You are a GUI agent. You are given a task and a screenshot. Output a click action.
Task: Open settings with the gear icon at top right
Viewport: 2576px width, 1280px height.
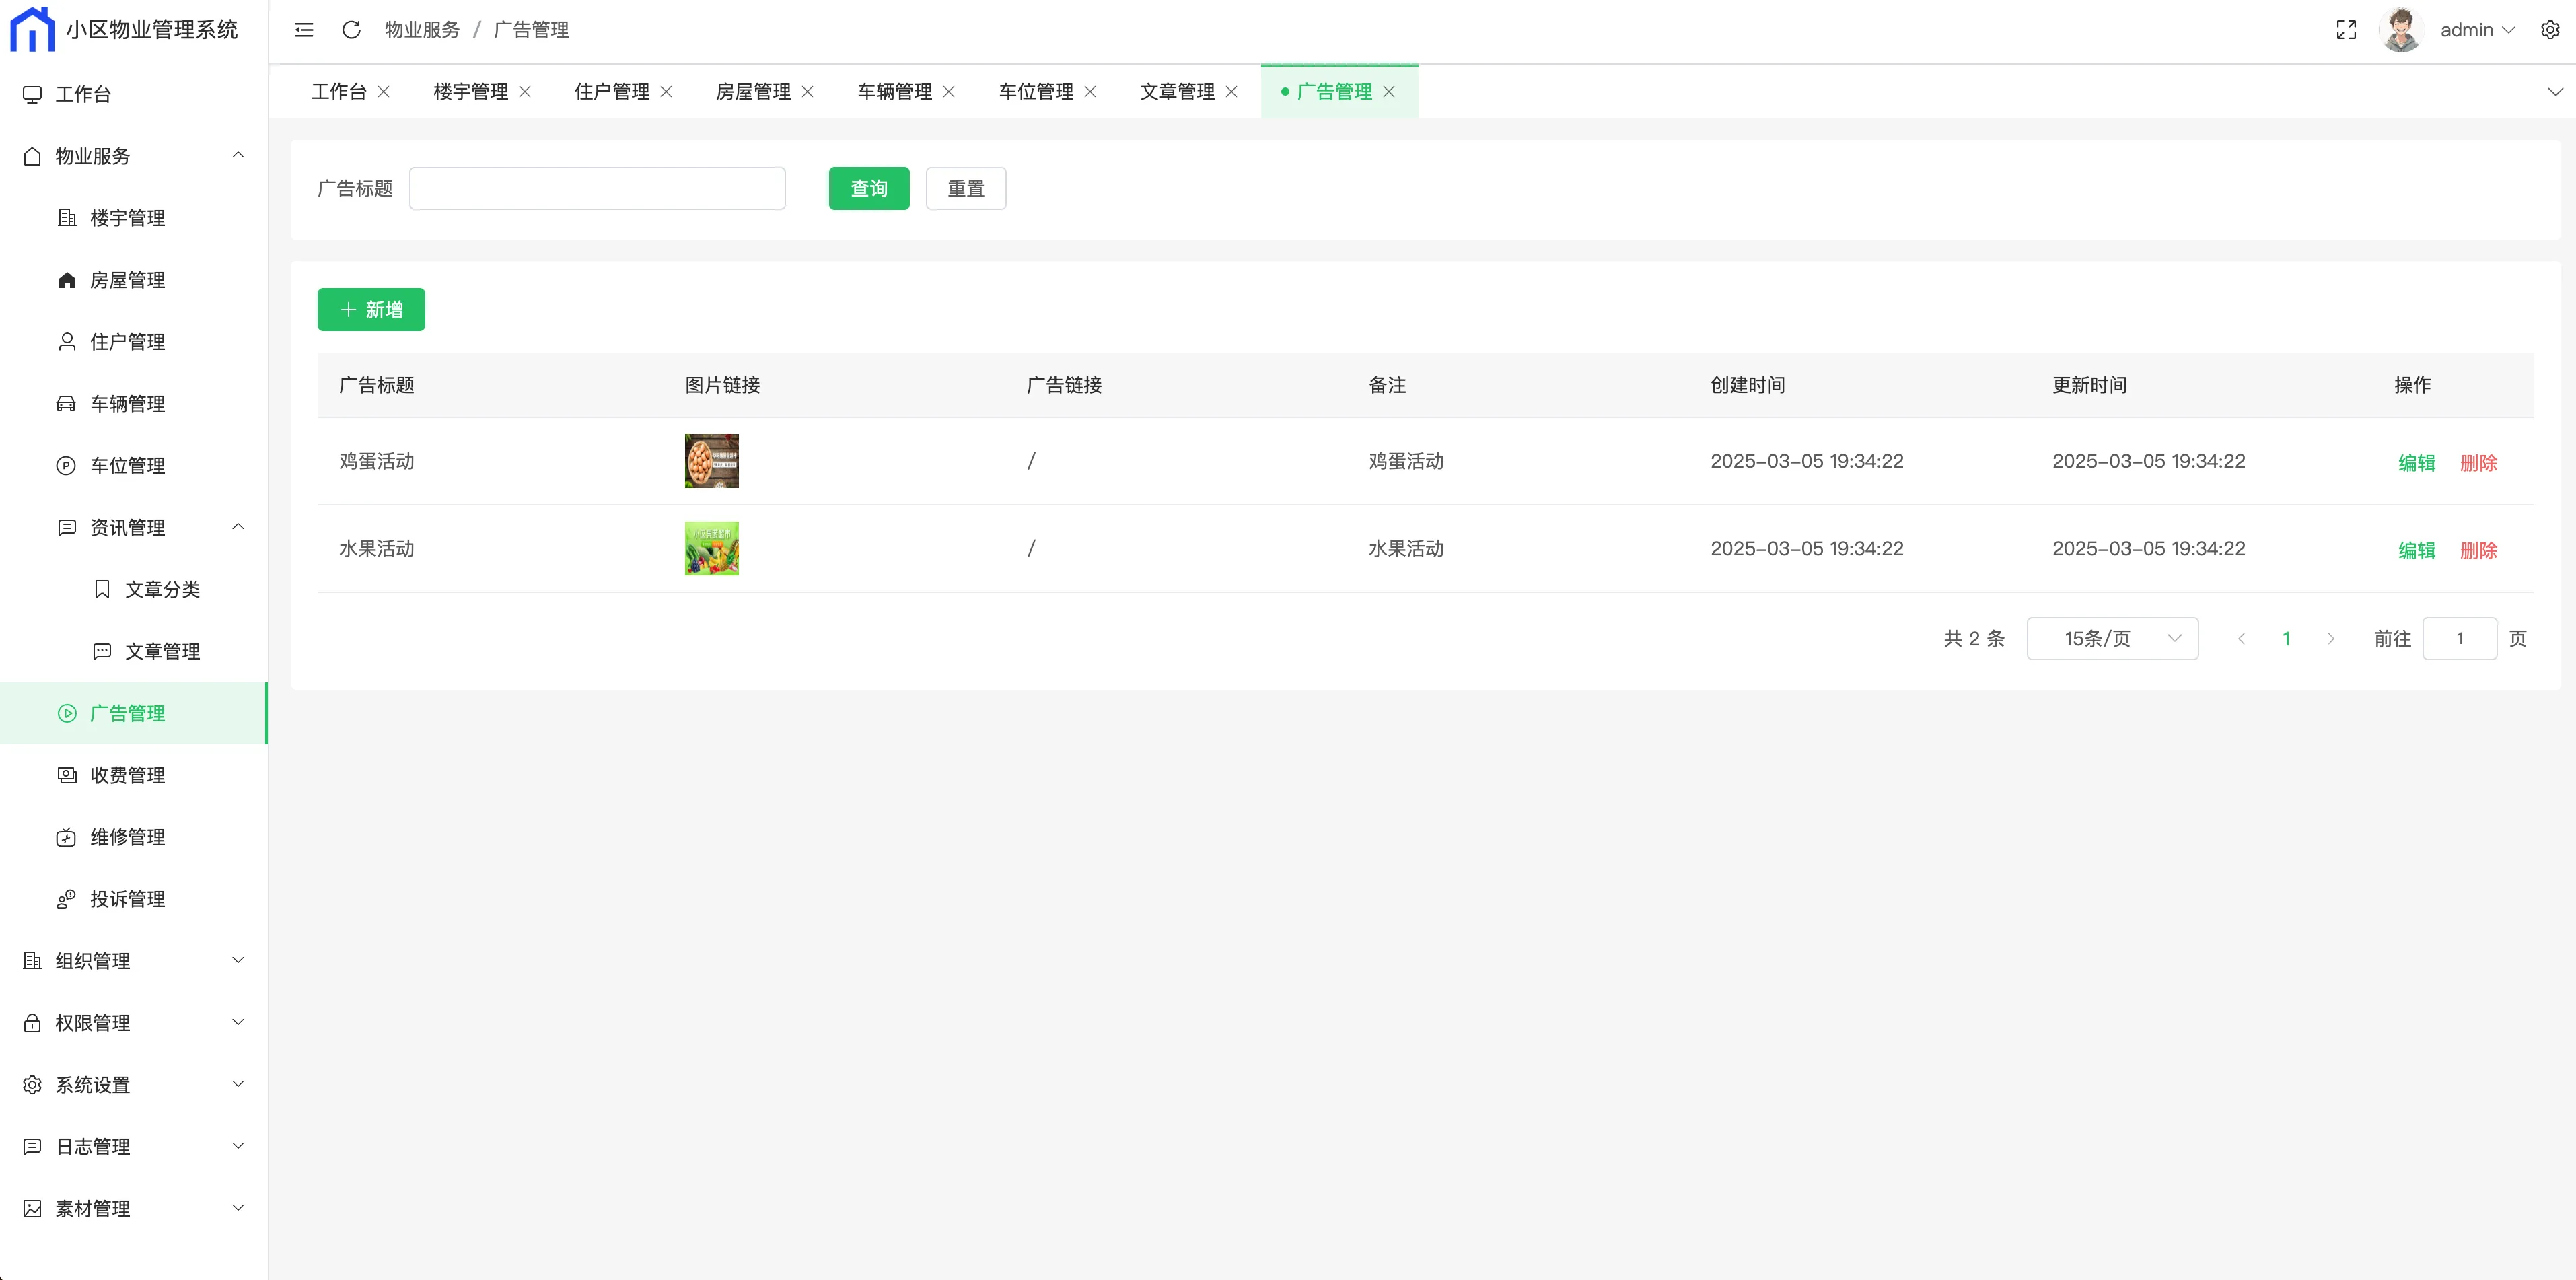(2549, 30)
